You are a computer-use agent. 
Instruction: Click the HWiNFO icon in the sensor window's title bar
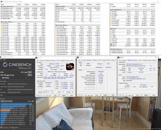1,1
